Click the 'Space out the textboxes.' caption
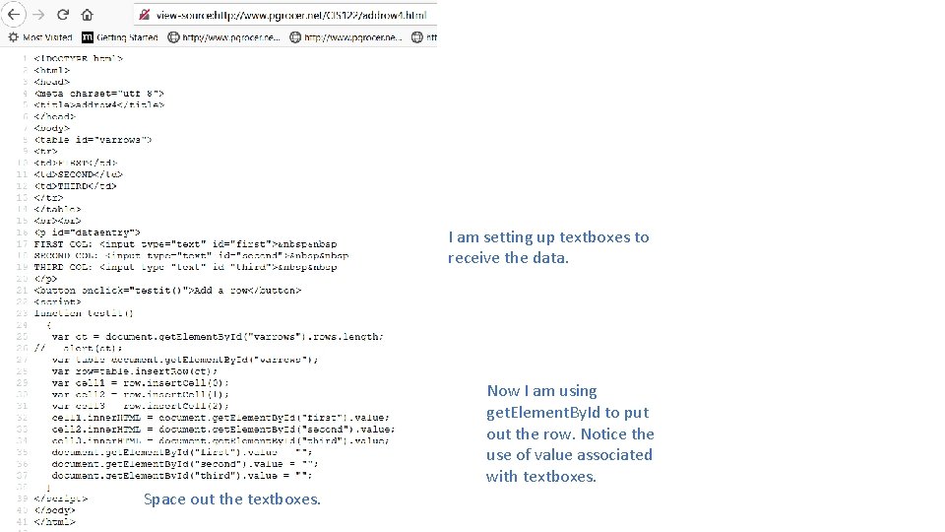This screenshot has width=945, height=532. (232, 499)
